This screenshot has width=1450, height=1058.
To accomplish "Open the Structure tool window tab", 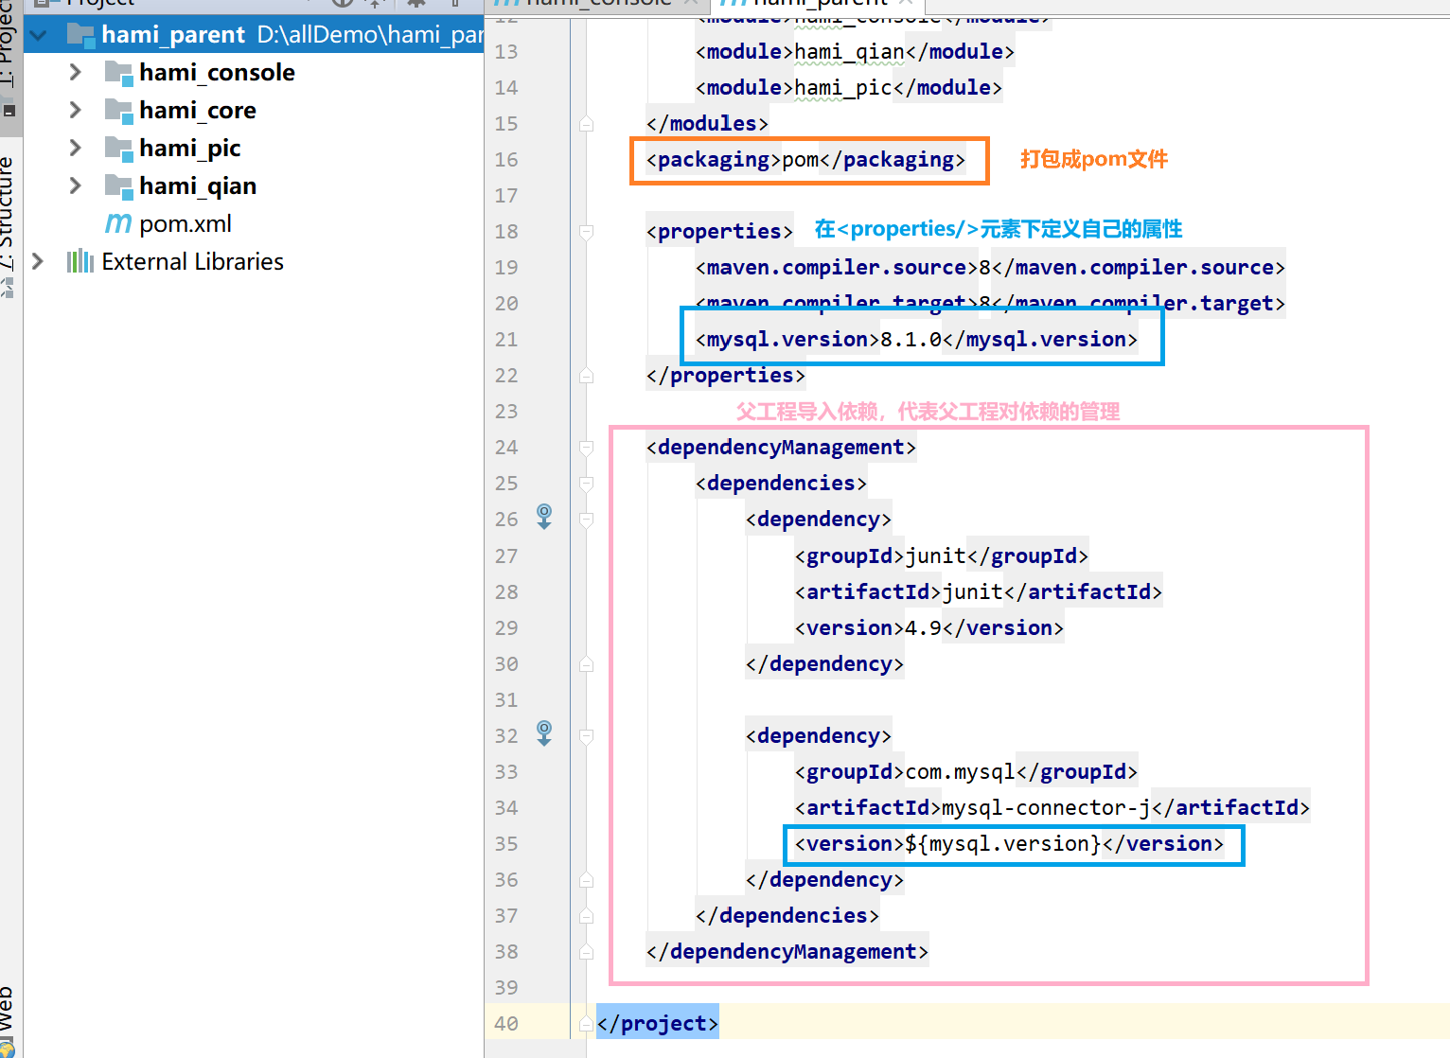I will pos(8,213).
